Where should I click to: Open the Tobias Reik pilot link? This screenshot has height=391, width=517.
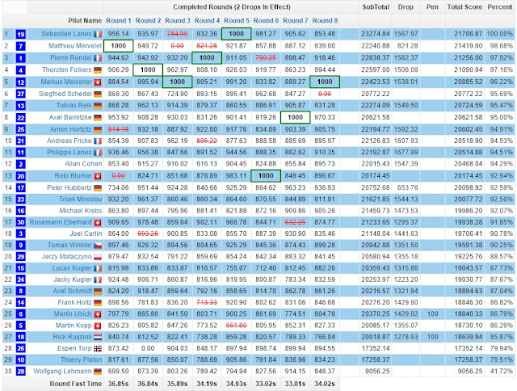tap(74, 105)
